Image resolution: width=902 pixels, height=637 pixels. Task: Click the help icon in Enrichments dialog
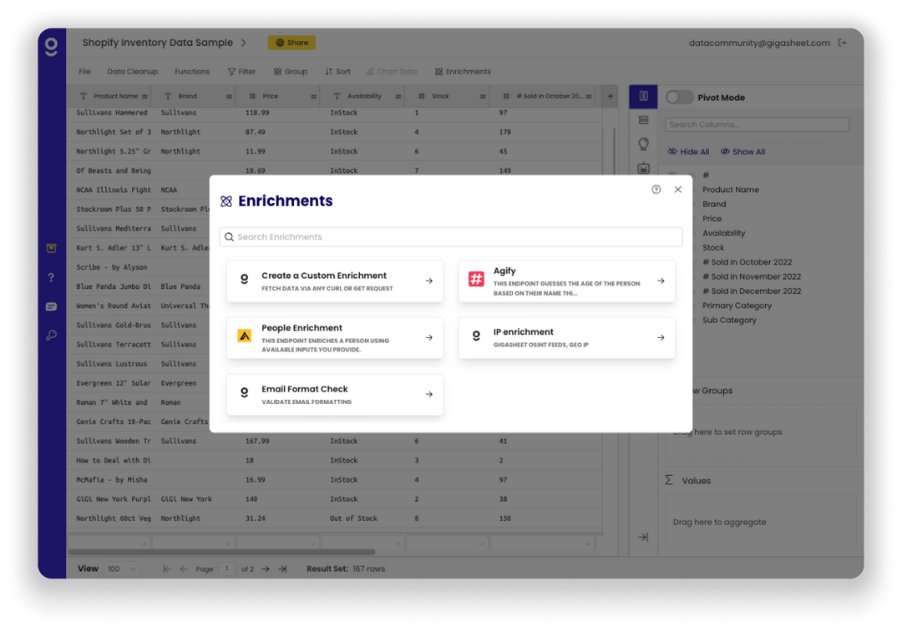coord(656,190)
